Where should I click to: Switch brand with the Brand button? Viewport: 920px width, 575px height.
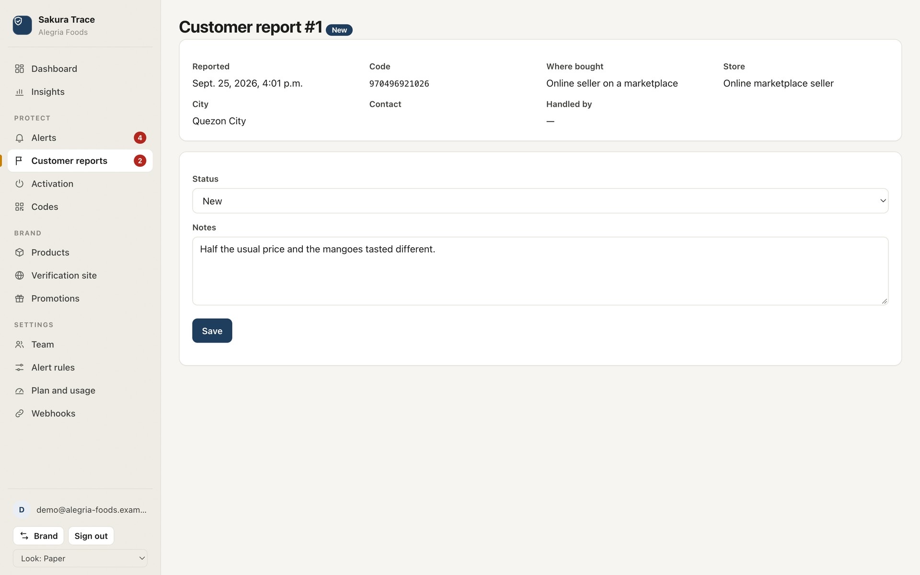pyautogui.click(x=38, y=536)
